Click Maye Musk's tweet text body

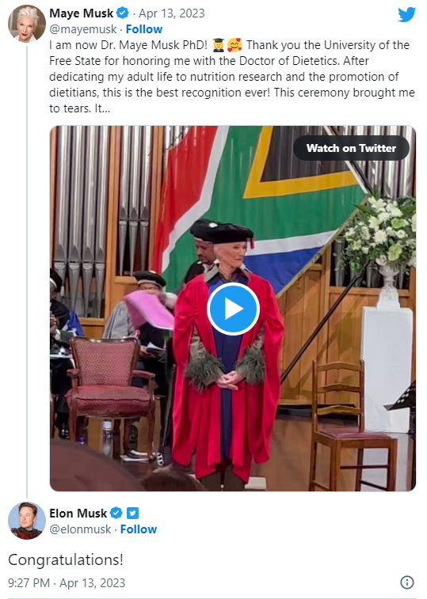[232, 77]
